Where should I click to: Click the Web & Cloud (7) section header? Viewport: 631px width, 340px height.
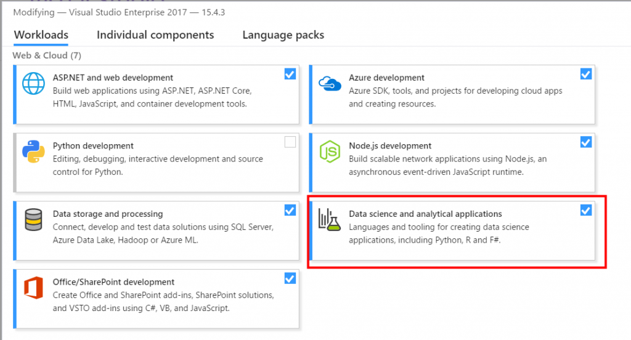[47, 55]
